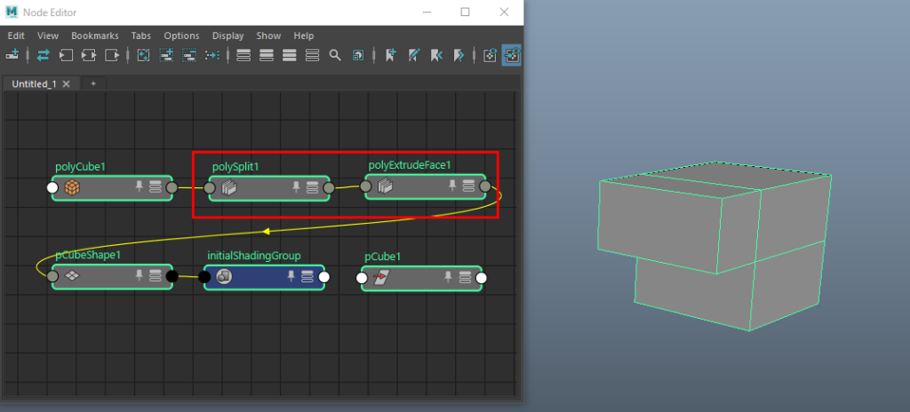
Task: Show output connections of selected nodes
Action: pyautogui.click(x=111, y=55)
